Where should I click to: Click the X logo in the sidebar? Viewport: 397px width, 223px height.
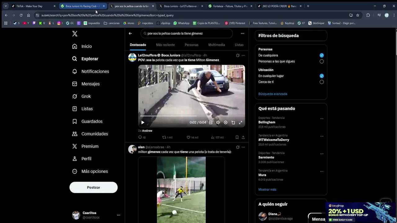pyautogui.click(x=75, y=34)
